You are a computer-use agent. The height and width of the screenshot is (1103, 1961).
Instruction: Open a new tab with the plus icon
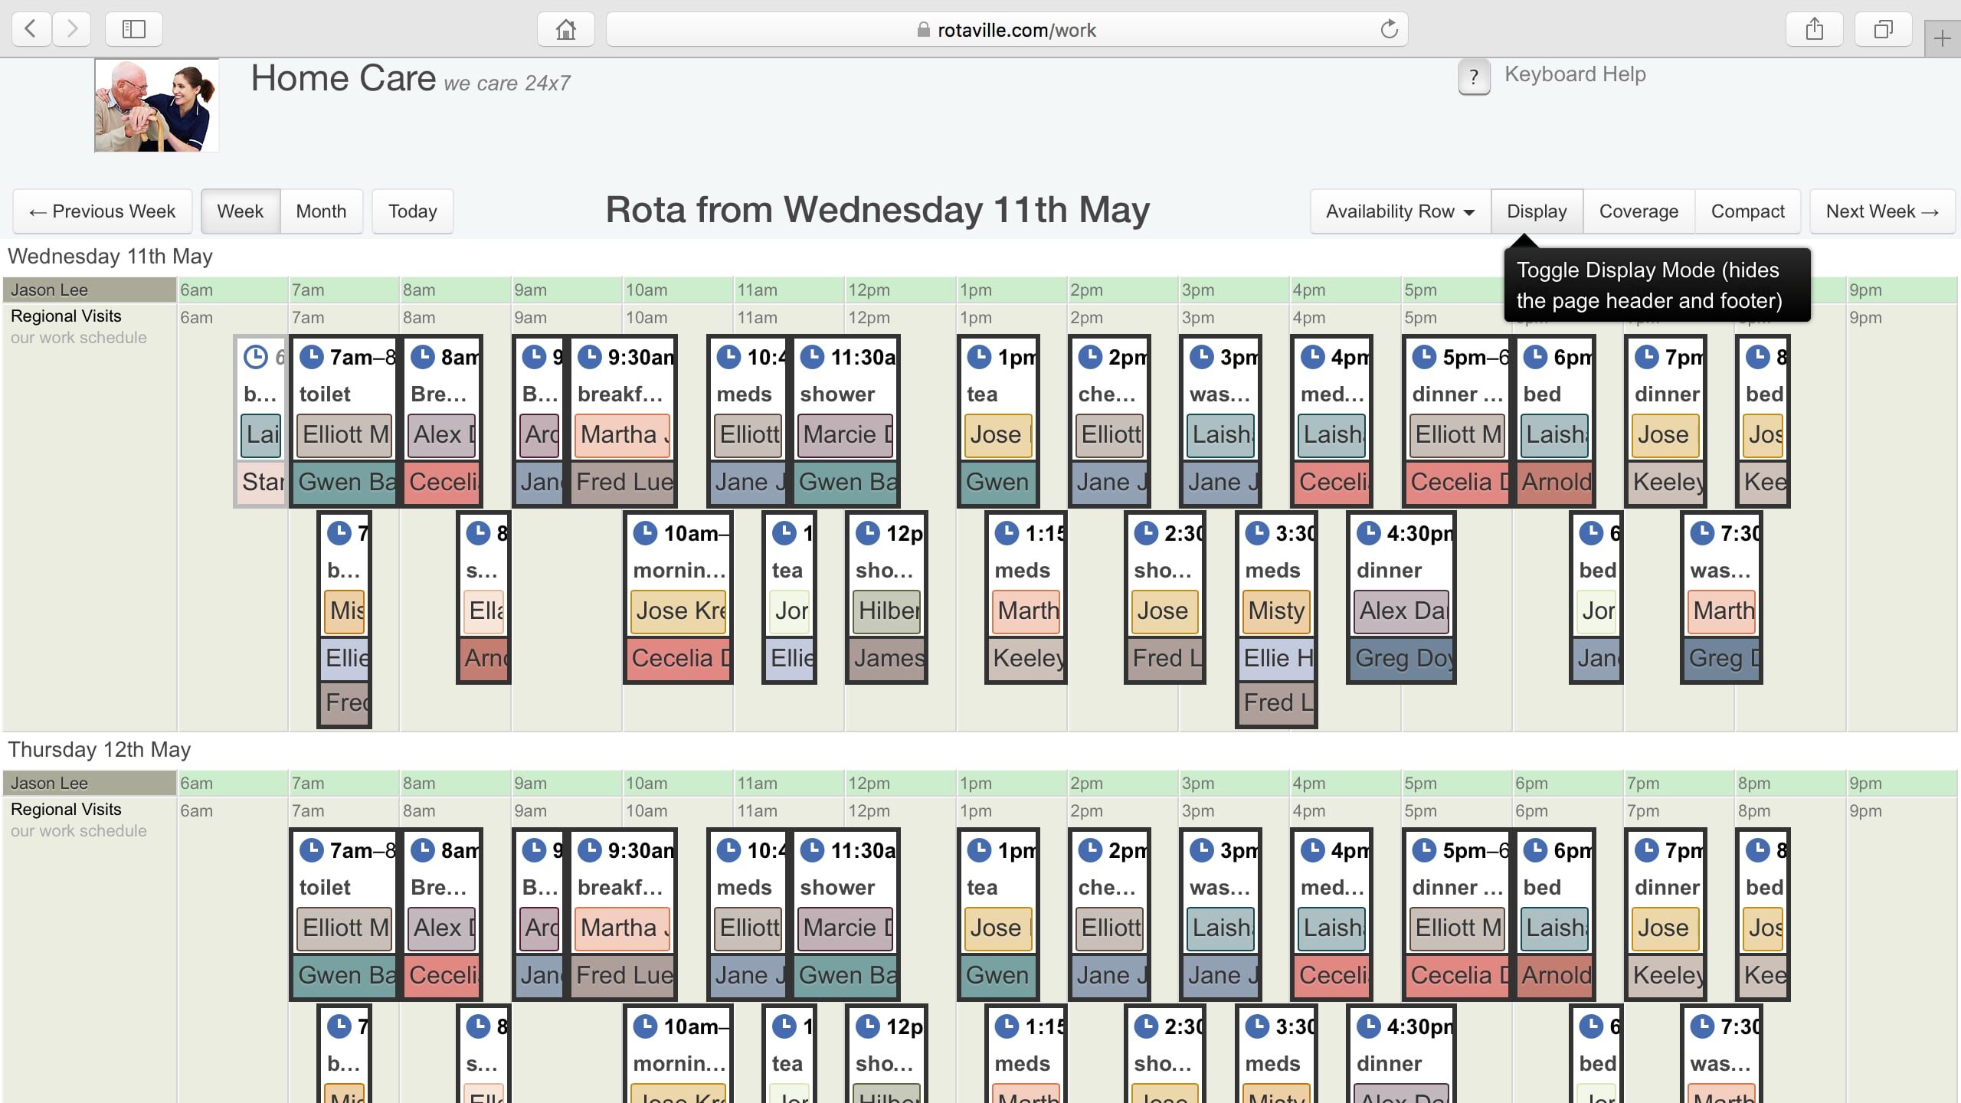1942,38
